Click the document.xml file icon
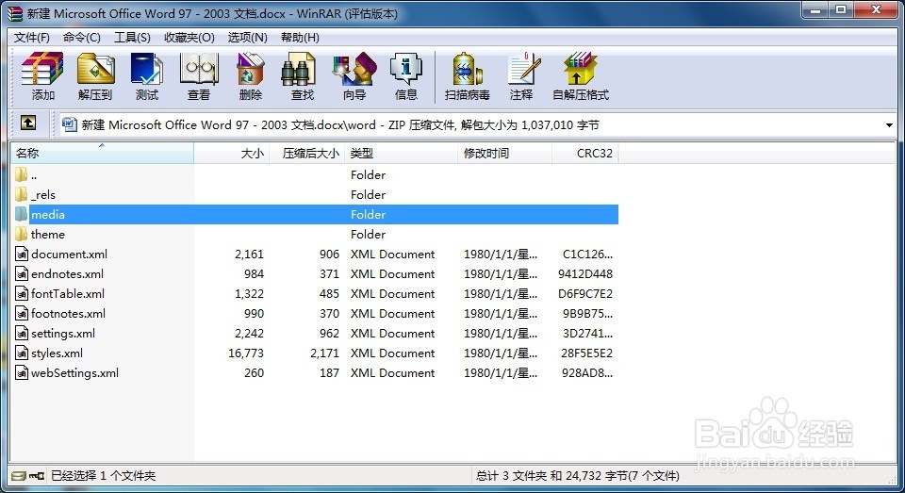The height and width of the screenshot is (493, 905). click(22, 254)
